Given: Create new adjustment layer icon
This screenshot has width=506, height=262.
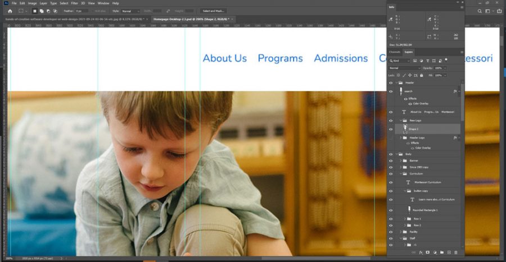Looking at the screenshot, I should point(435,252).
